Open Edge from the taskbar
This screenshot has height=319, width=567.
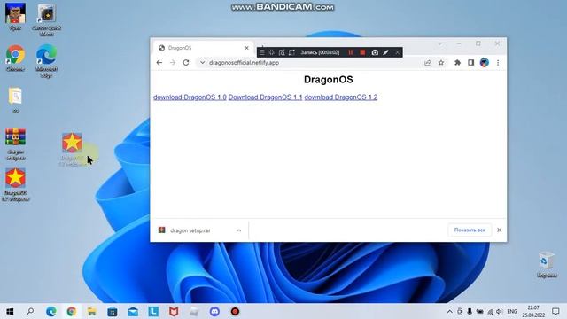51,311
